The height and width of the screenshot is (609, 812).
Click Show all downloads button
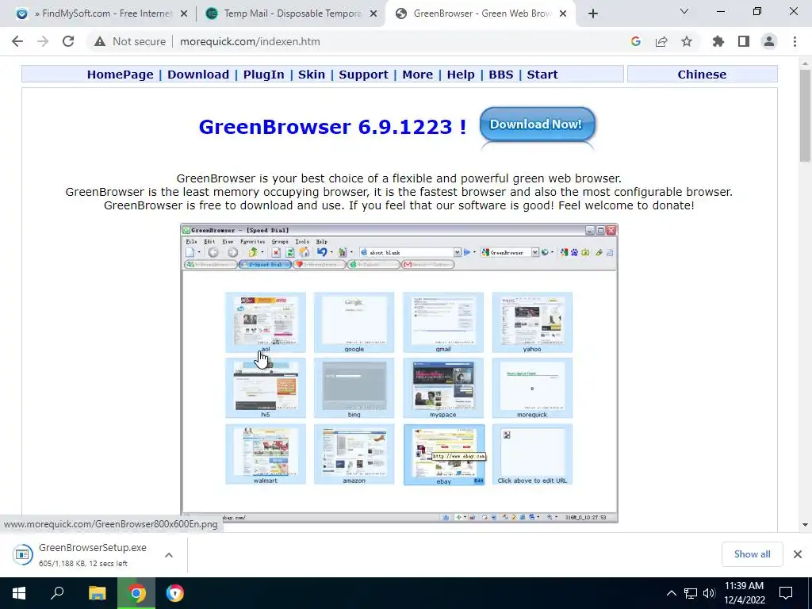point(752,554)
